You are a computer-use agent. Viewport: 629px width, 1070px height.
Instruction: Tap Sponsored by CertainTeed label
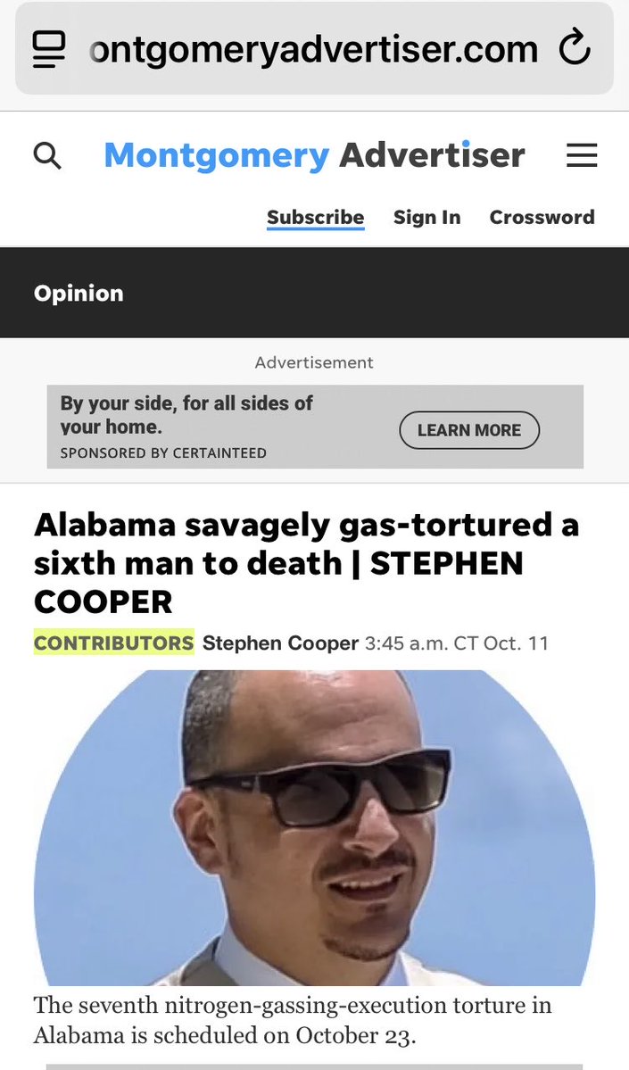pos(163,453)
